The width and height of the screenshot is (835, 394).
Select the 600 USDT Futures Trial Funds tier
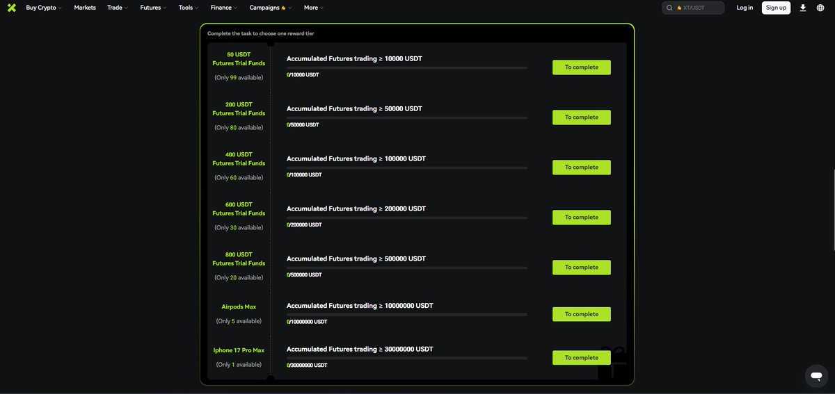pos(239,208)
